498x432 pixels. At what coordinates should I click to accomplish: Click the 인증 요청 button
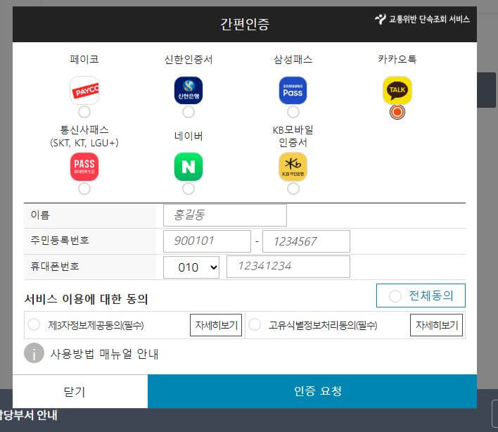coord(312,391)
